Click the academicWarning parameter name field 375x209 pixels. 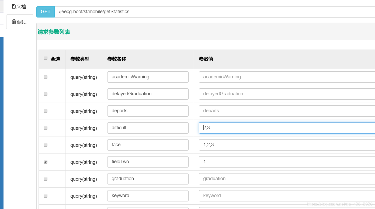pyautogui.click(x=148, y=77)
